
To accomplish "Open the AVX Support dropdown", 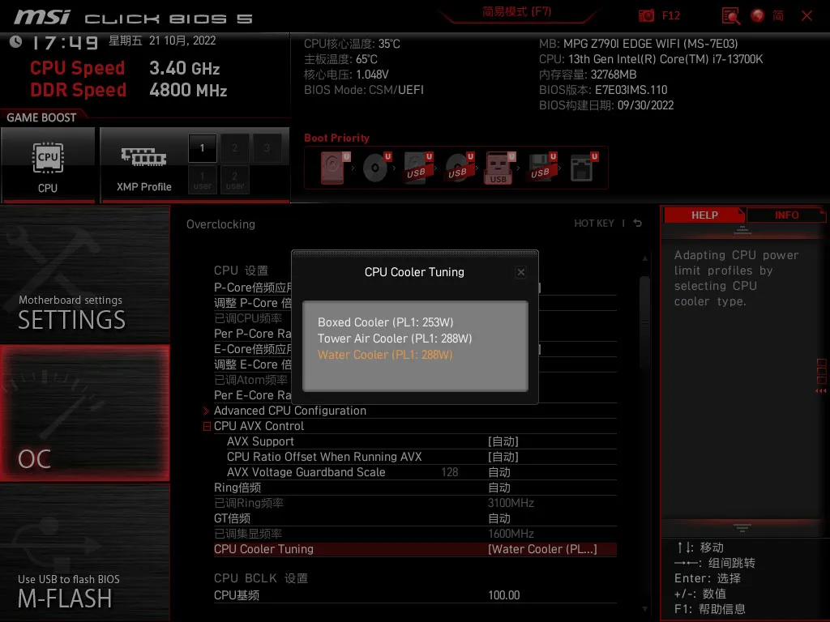I will tap(503, 441).
